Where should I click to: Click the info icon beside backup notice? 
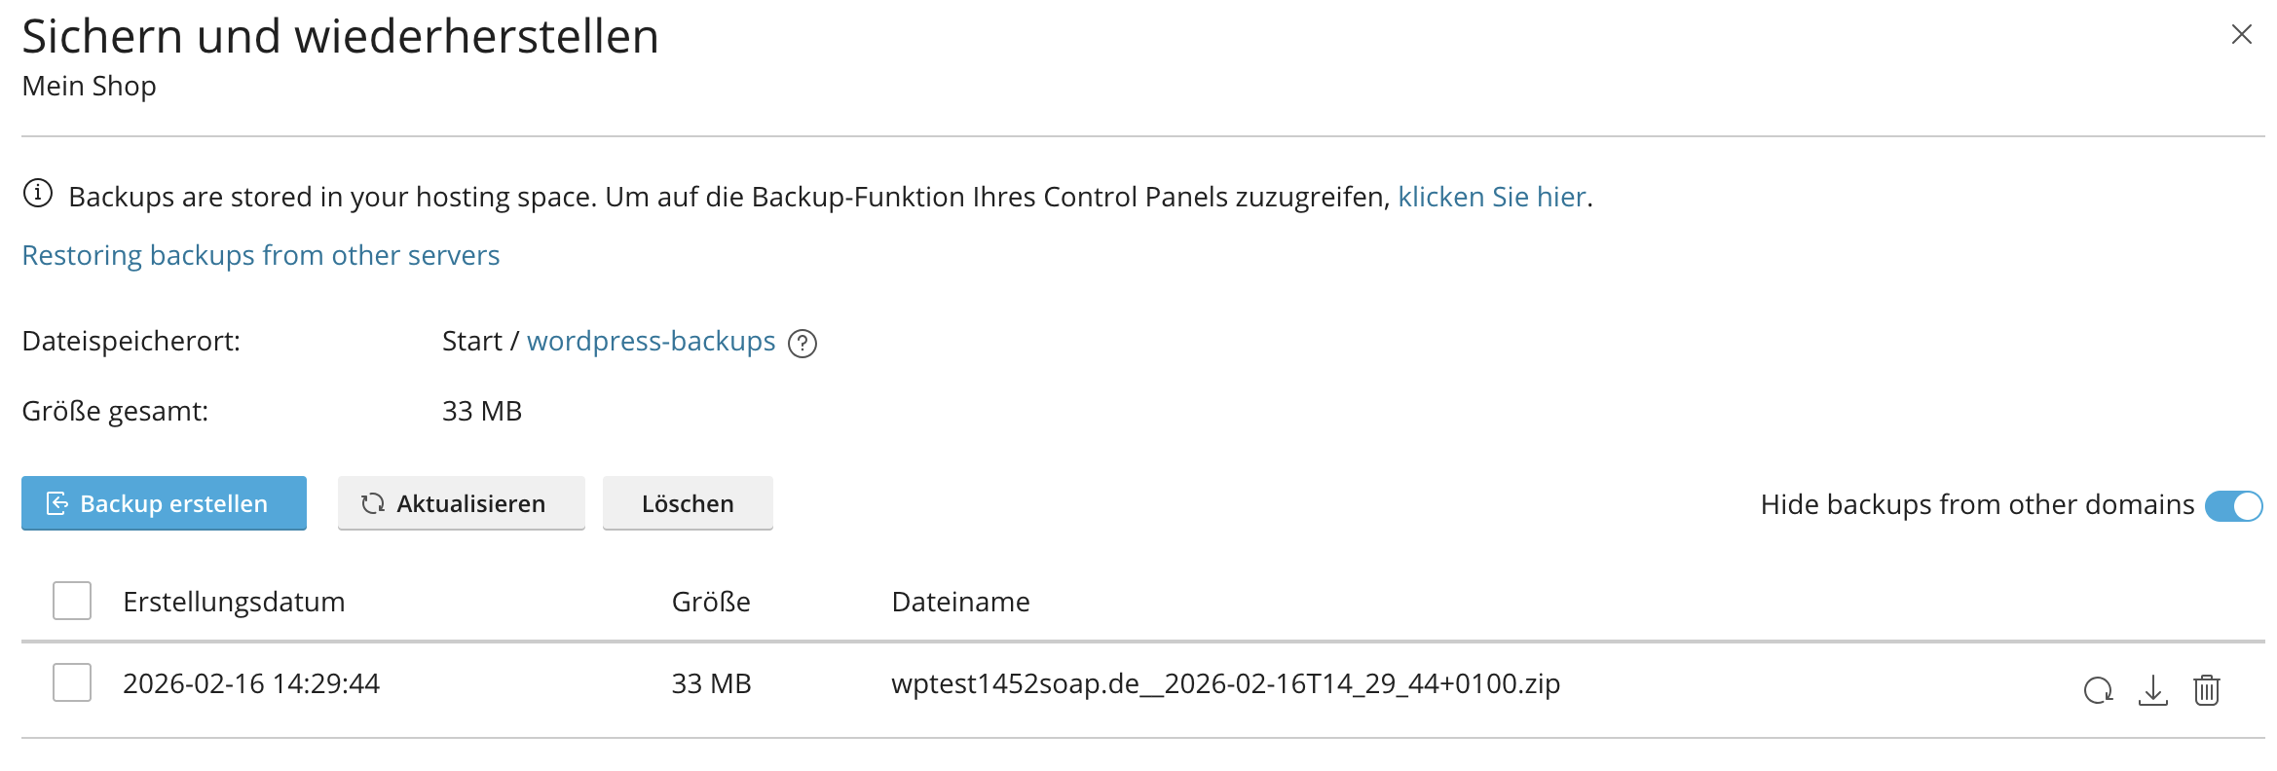38,194
